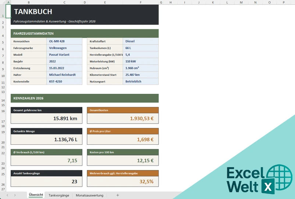Screen dimensions: 295x199
Task: Select column F header
Action: tap(141, 3)
